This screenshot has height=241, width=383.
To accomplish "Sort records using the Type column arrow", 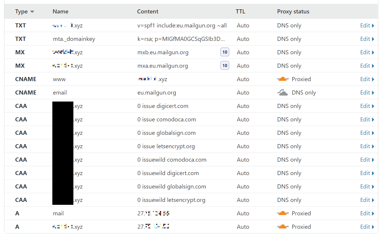I will (x=32, y=12).
